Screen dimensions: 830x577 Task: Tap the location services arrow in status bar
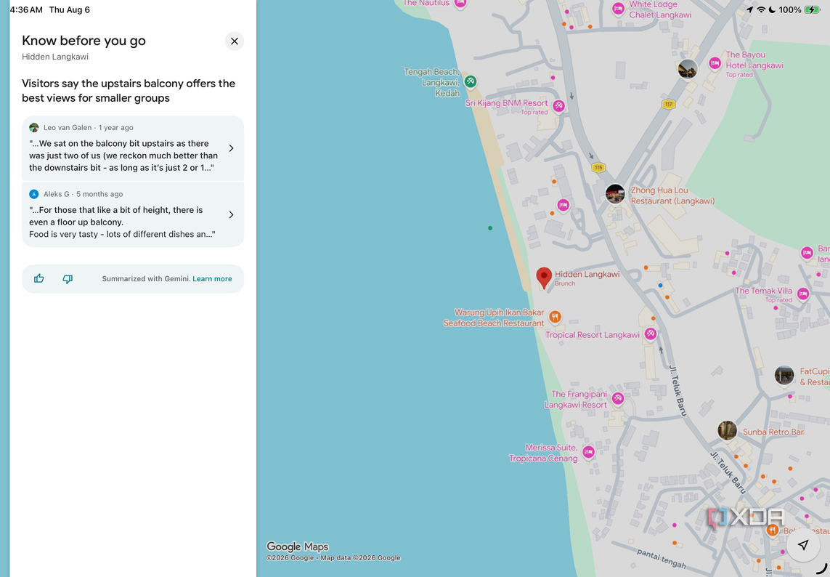(x=749, y=9)
